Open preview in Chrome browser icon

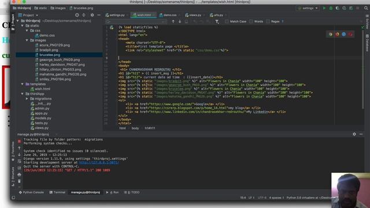pos(331,35)
